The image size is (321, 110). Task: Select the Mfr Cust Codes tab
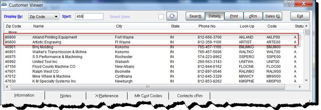[148, 96]
